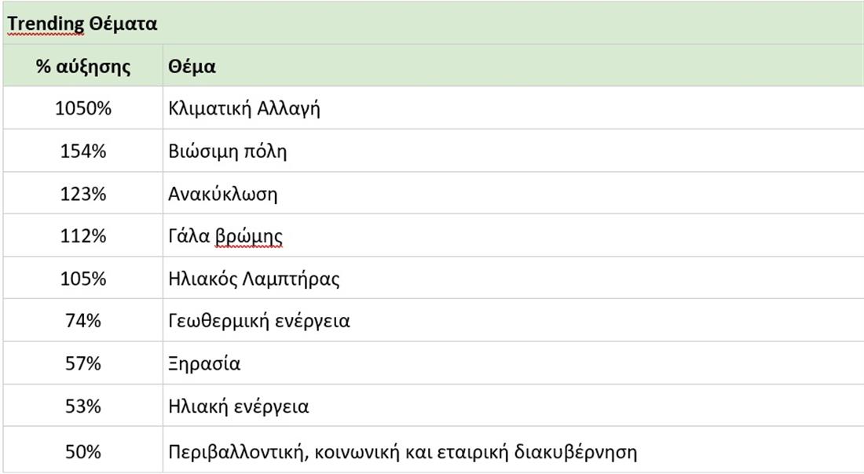Select the 'Ανακύκλωση' topic cell
The image size is (864, 474).
click(x=223, y=193)
